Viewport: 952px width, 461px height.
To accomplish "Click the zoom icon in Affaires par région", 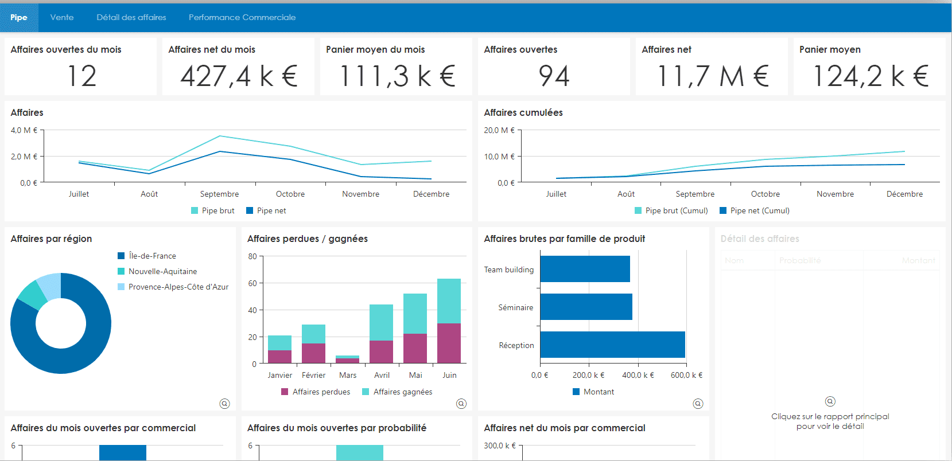I will tap(224, 404).
